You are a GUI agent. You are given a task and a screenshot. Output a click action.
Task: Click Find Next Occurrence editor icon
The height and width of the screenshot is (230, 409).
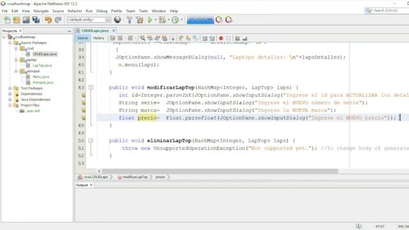pos(157,38)
